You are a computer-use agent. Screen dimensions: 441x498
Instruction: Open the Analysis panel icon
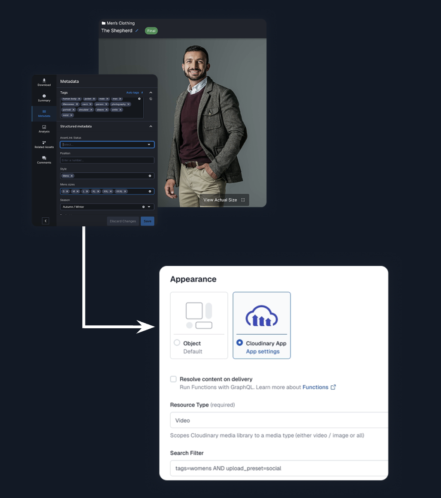click(x=44, y=127)
